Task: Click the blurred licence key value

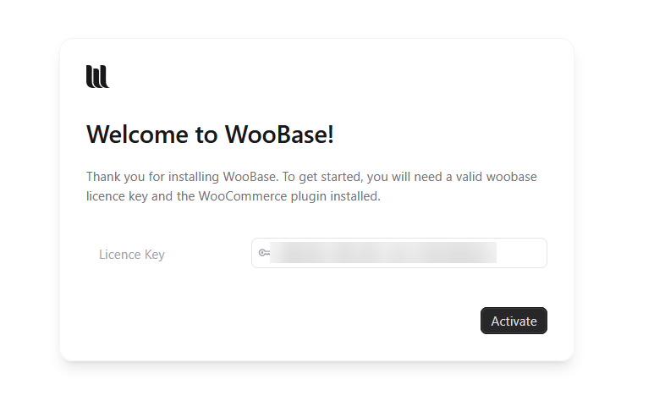Action: coord(382,253)
